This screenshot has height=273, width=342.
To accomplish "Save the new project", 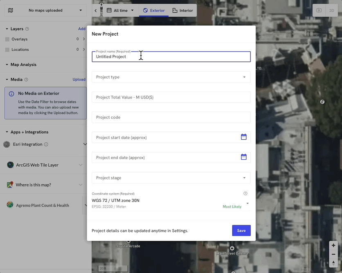I will point(241,230).
